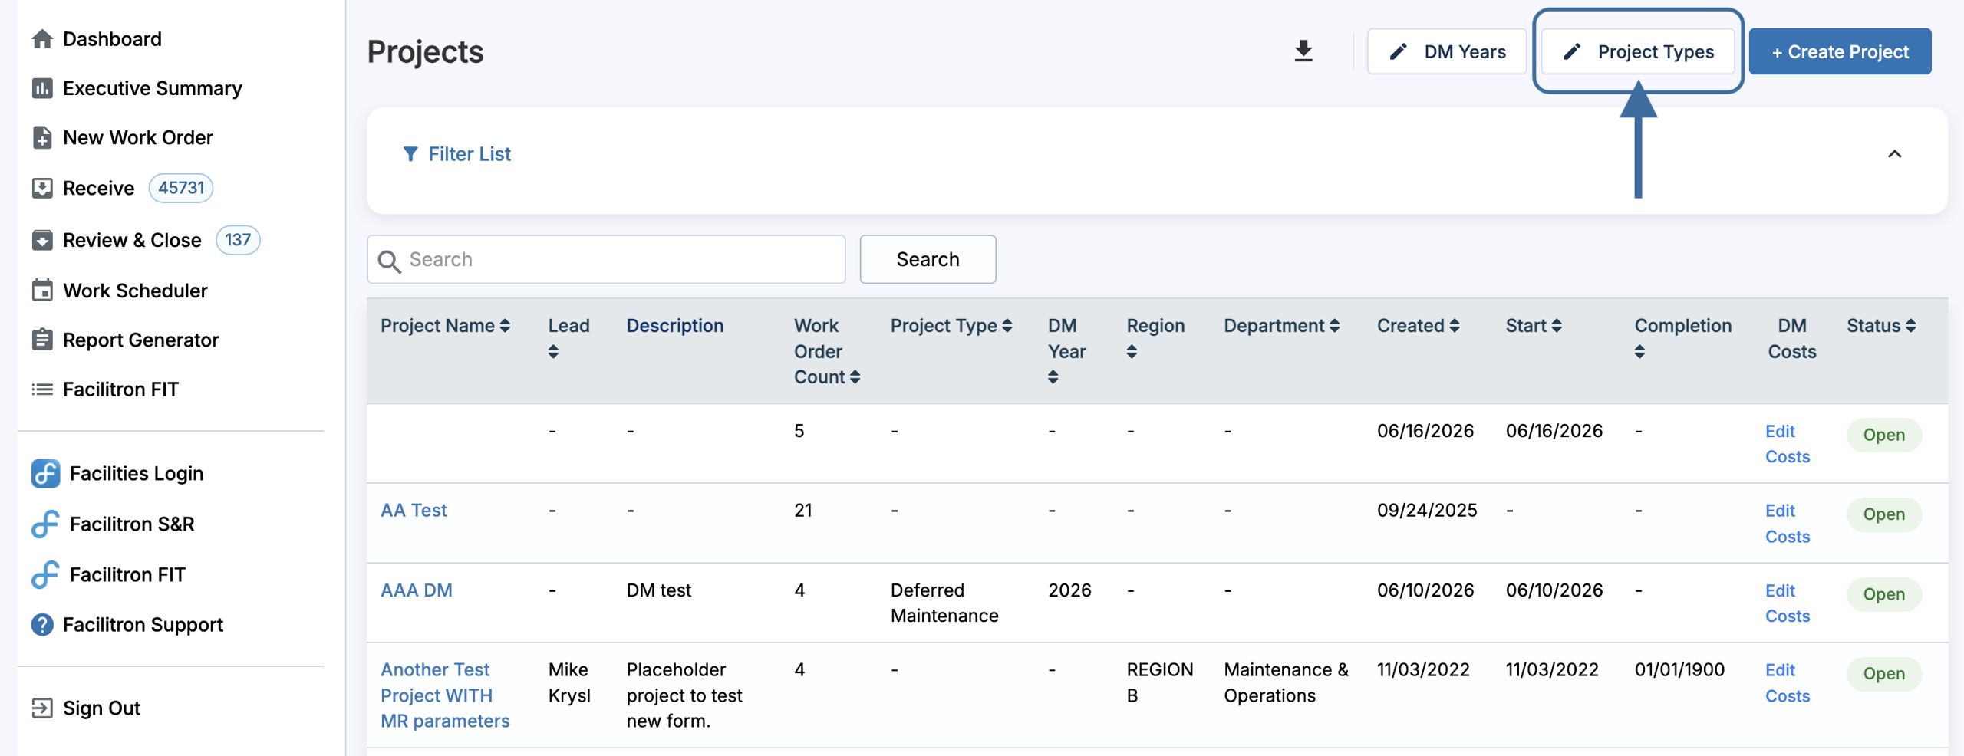Click the Facilitron S&R logo icon

click(45, 524)
